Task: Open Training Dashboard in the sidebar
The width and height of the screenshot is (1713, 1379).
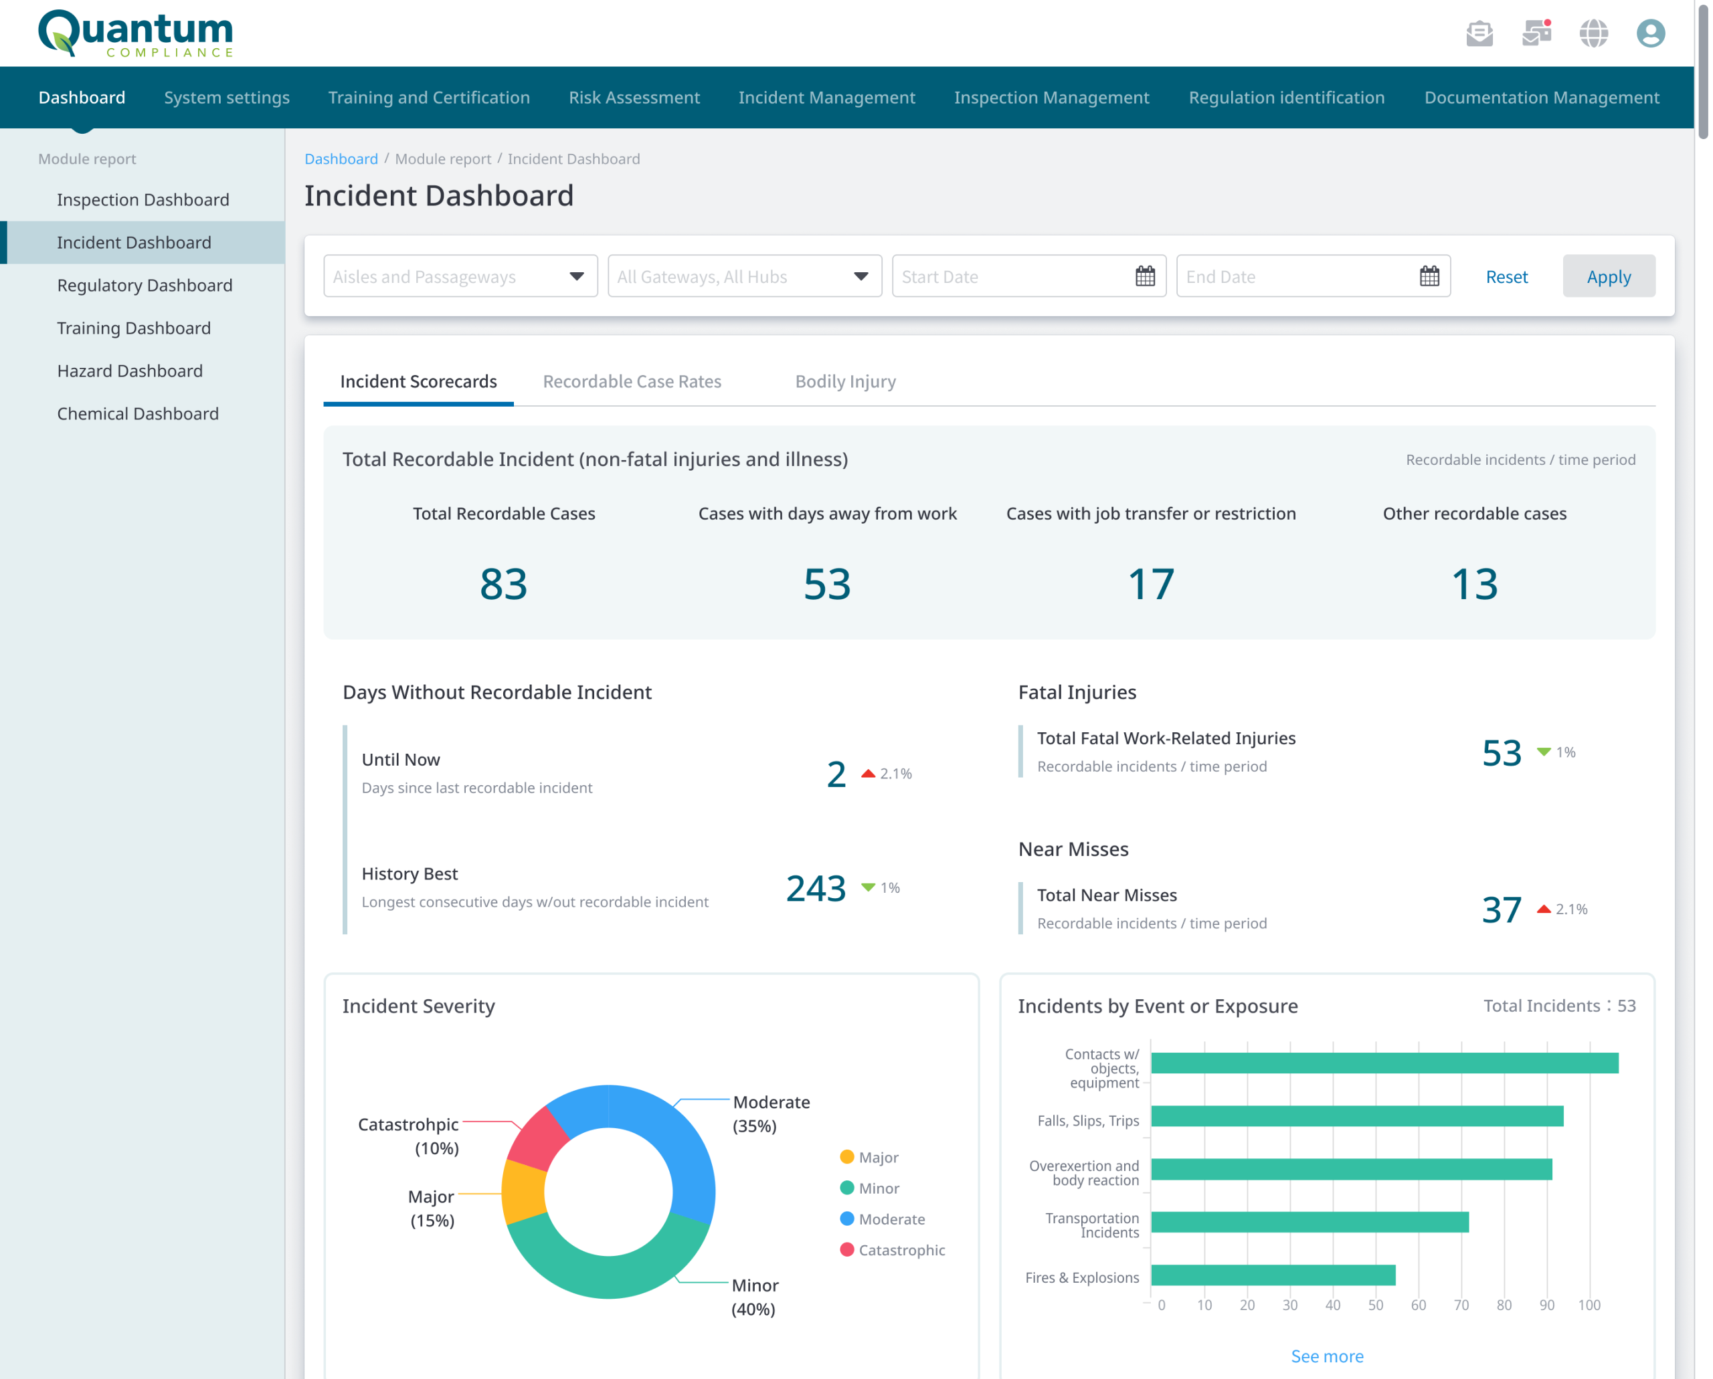Action: (x=143, y=328)
